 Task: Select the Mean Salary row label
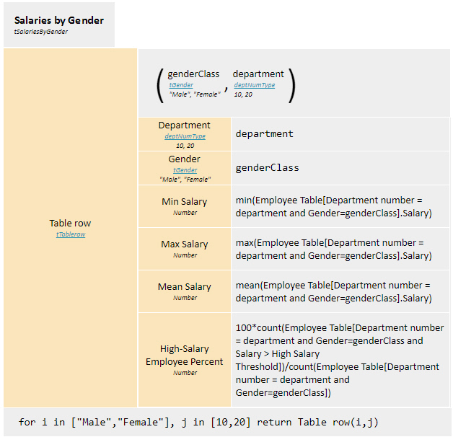[x=185, y=286]
